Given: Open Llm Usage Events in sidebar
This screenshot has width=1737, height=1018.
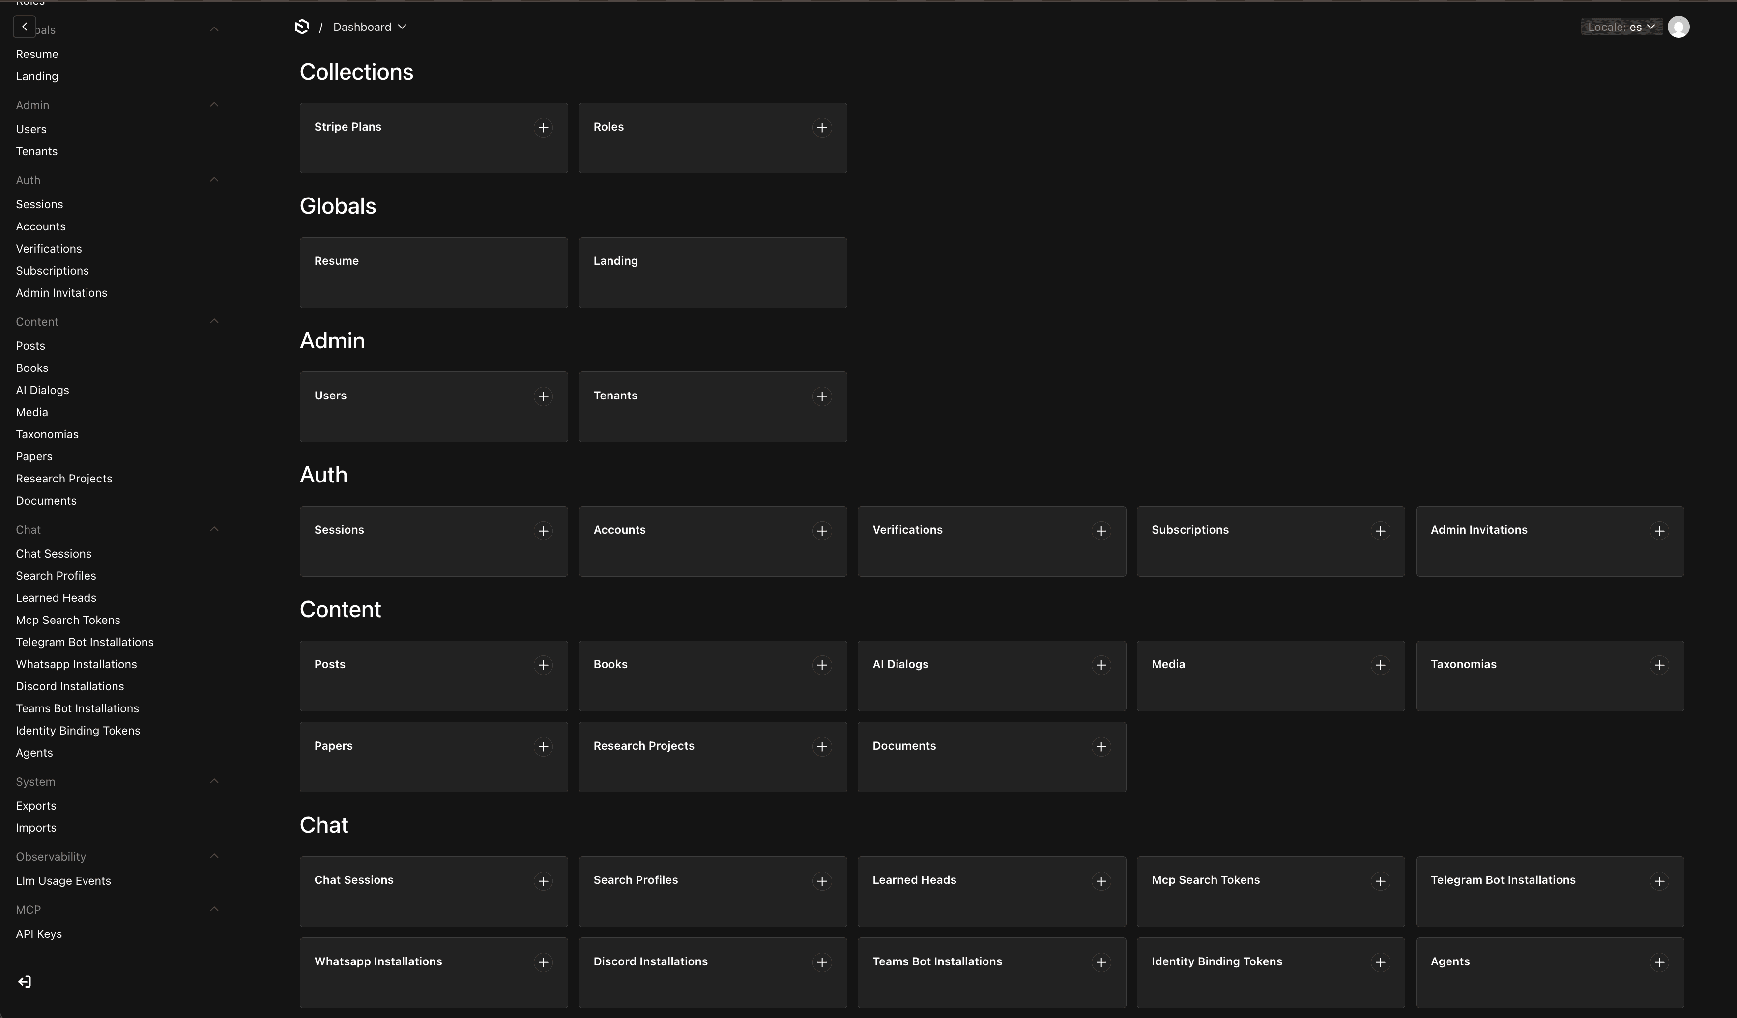Looking at the screenshot, I should [x=63, y=881].
